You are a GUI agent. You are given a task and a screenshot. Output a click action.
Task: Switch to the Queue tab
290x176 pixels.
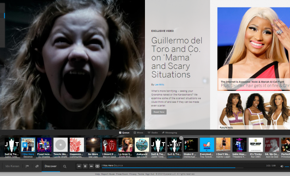pyautogui.click(x=124, y=133)
